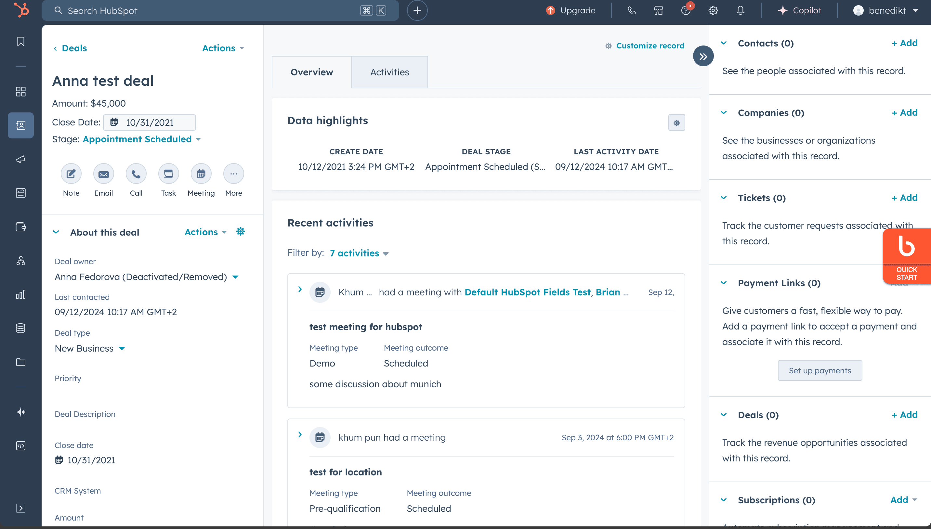Add a company via Companies + Add

(904, 112)
